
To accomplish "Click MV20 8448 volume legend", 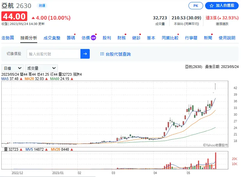I will pos(60,149).
